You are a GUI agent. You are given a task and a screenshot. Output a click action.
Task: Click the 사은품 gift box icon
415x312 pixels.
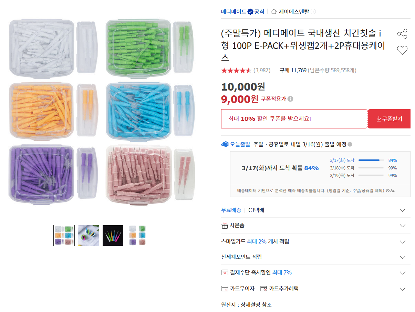tap(225, 226)
